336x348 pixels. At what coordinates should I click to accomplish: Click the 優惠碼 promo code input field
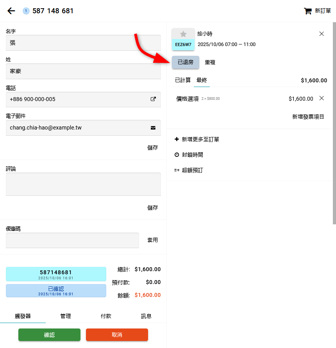click(x=72, y=240)
